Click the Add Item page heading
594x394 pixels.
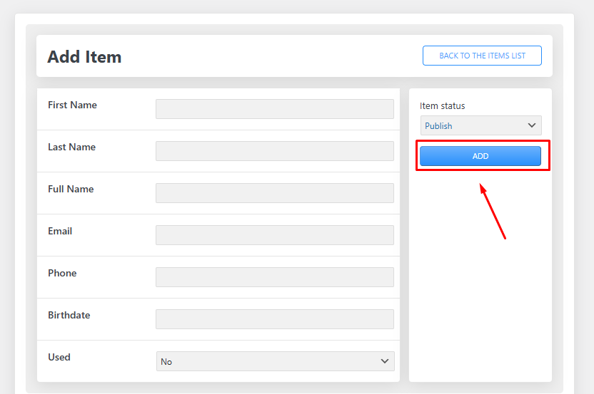coord(84,57)
